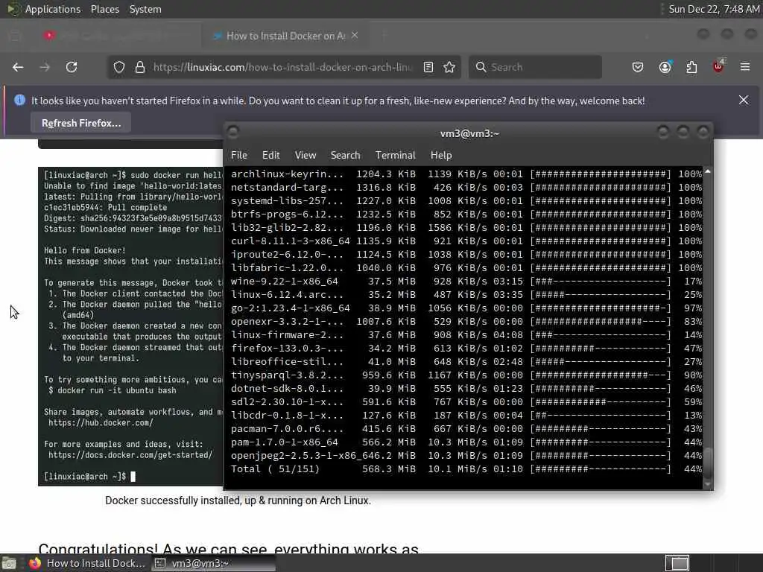
Task: Close the 'How to Install Docker' tab
Action: pos(355,36)
